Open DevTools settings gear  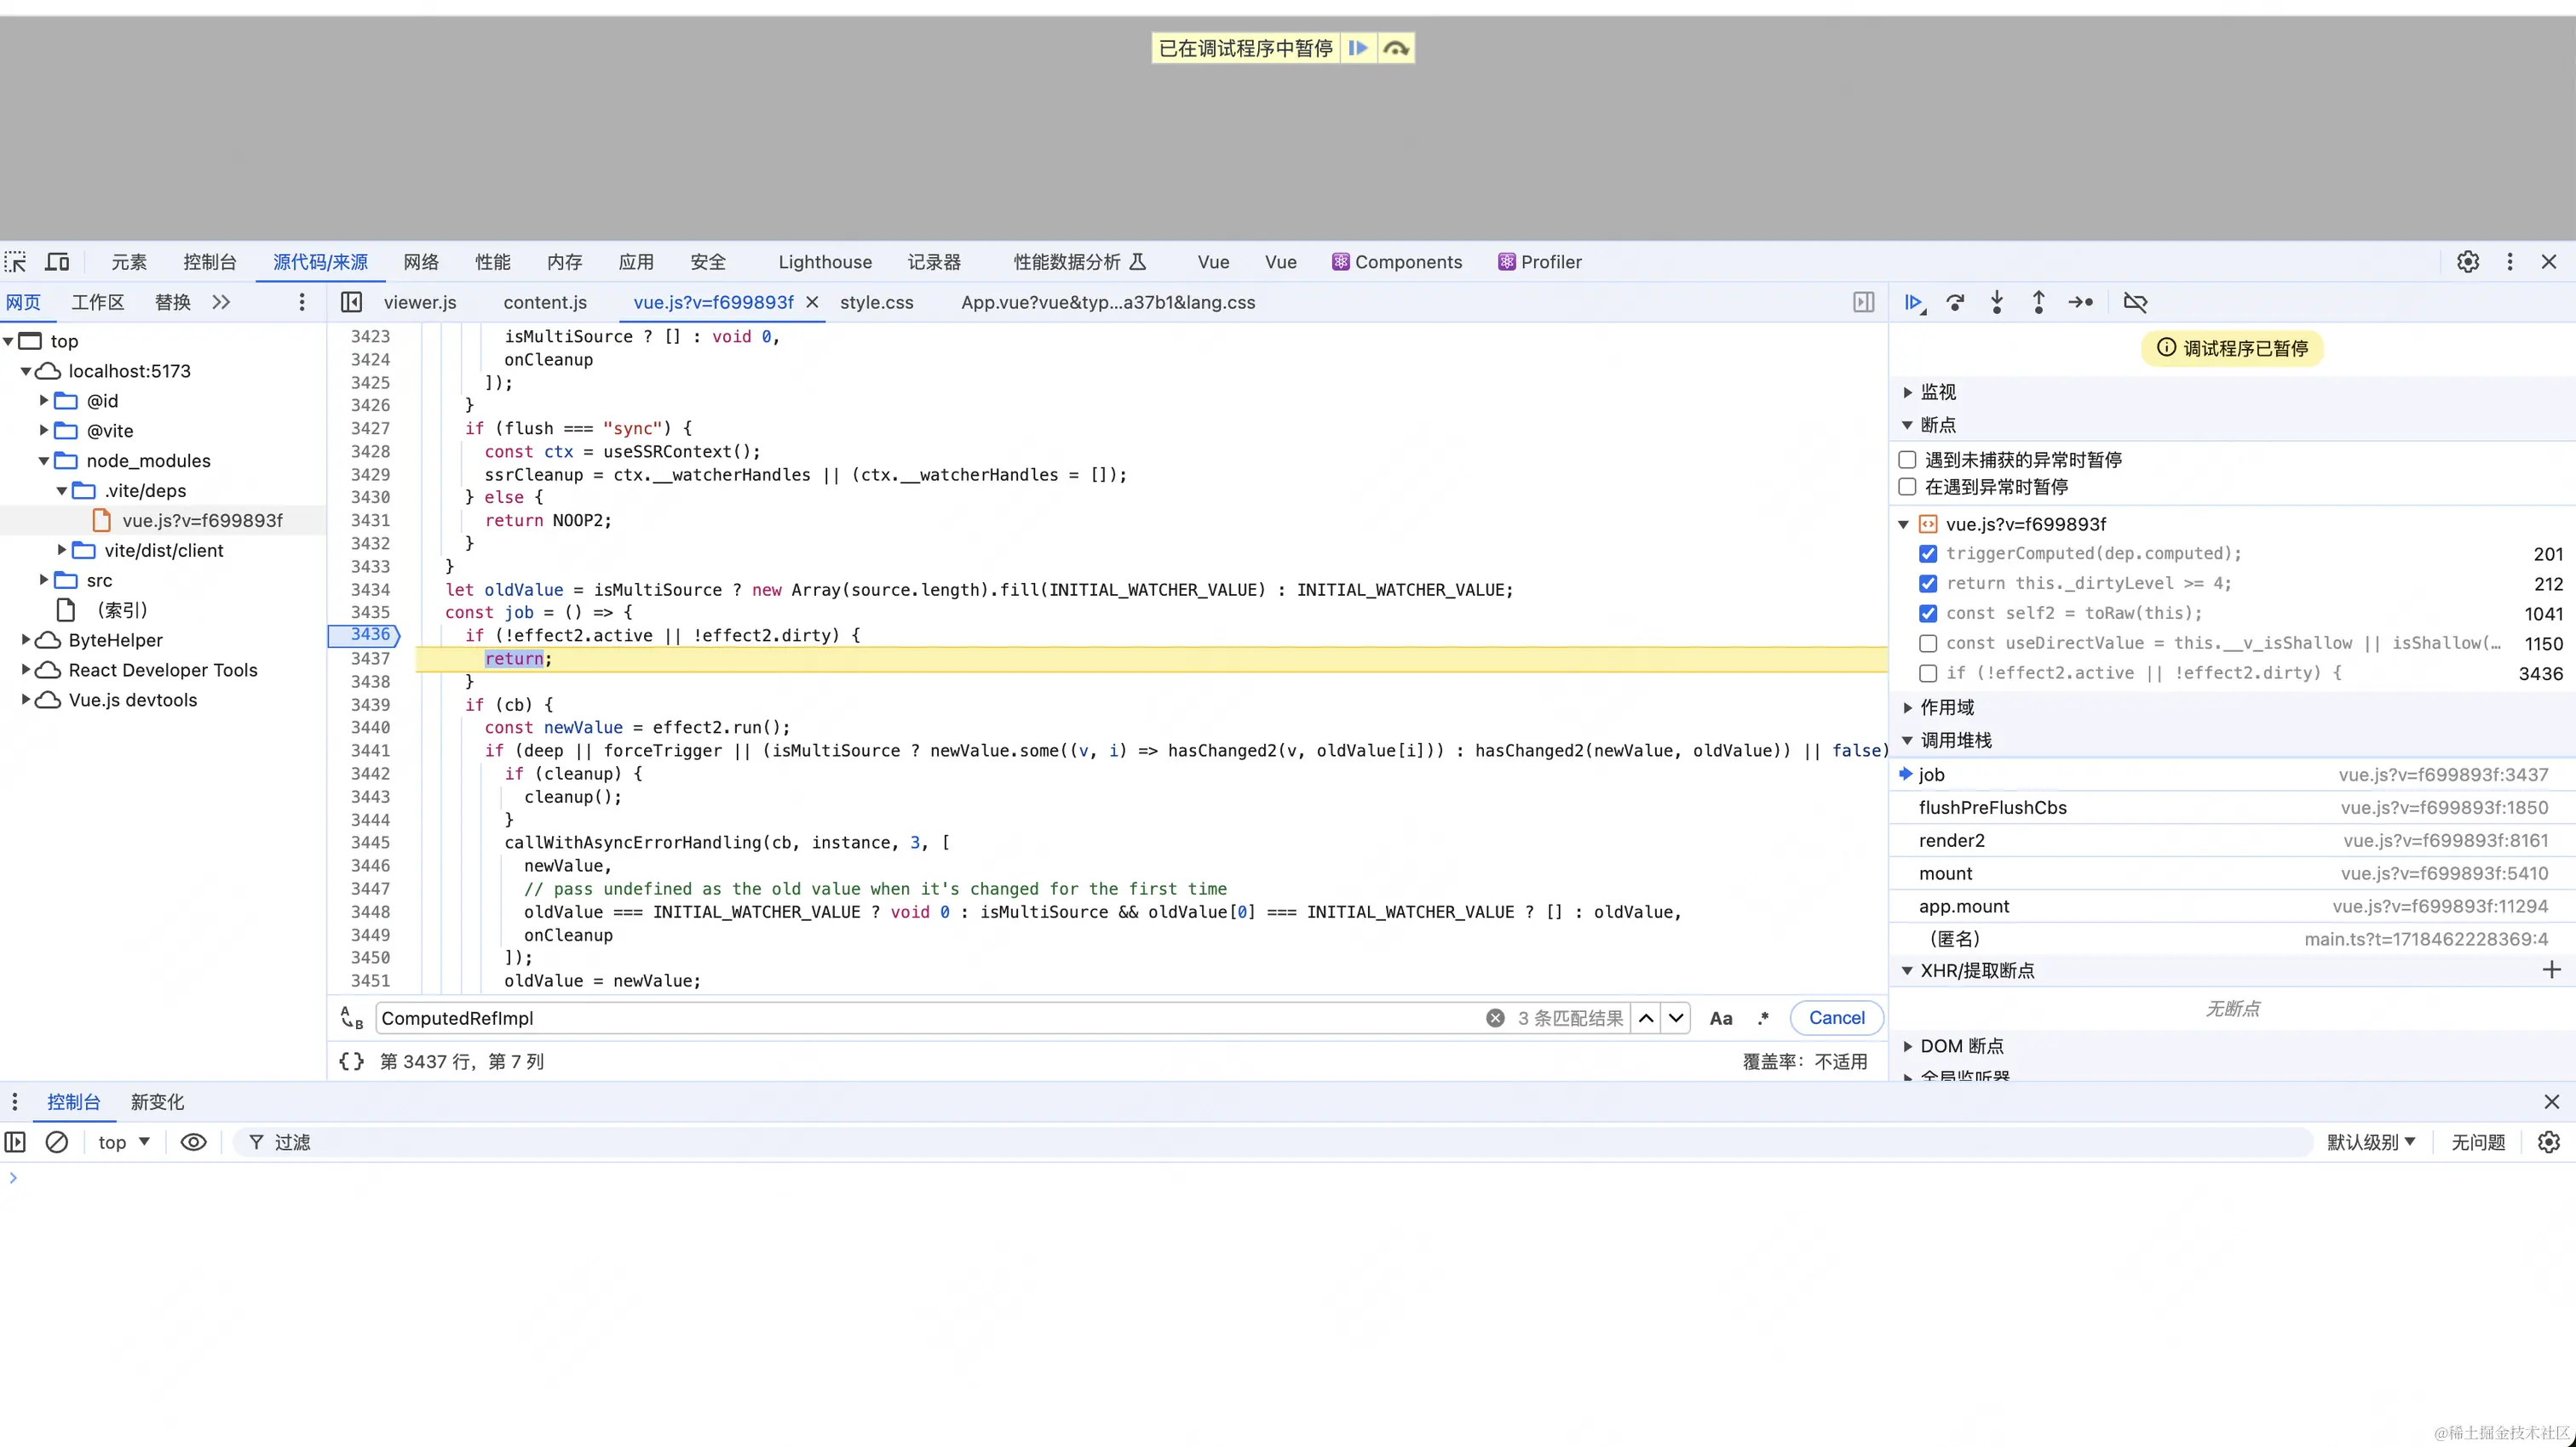click(2468, 262)
